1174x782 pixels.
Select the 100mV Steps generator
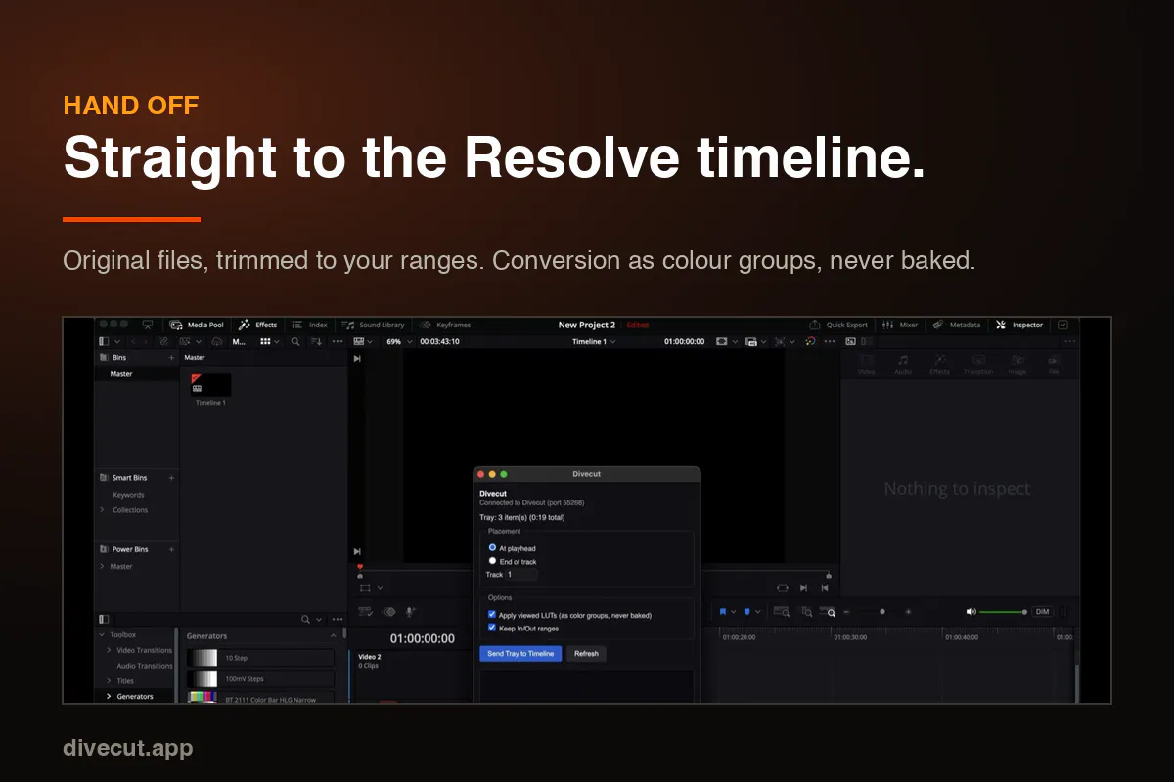(260, 678)
